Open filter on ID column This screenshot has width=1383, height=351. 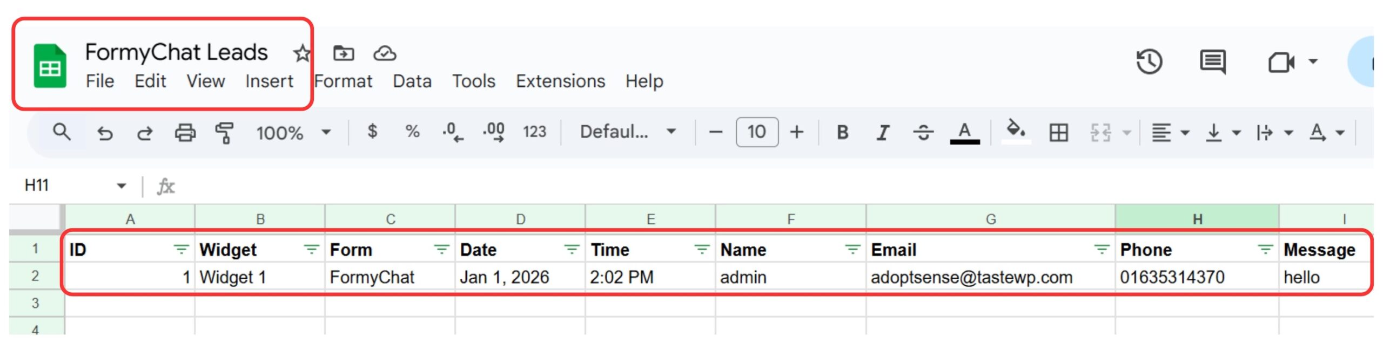(181, 250)
